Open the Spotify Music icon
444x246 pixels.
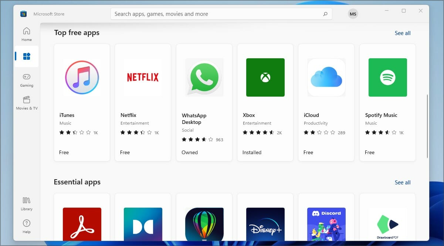click(x=387, y=77)
